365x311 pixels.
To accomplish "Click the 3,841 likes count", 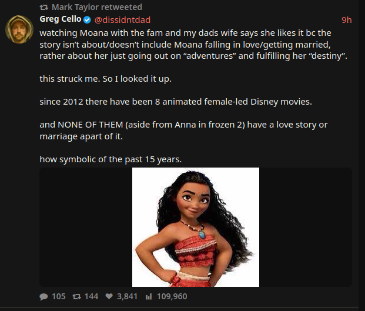I will [x=127, y=296].
